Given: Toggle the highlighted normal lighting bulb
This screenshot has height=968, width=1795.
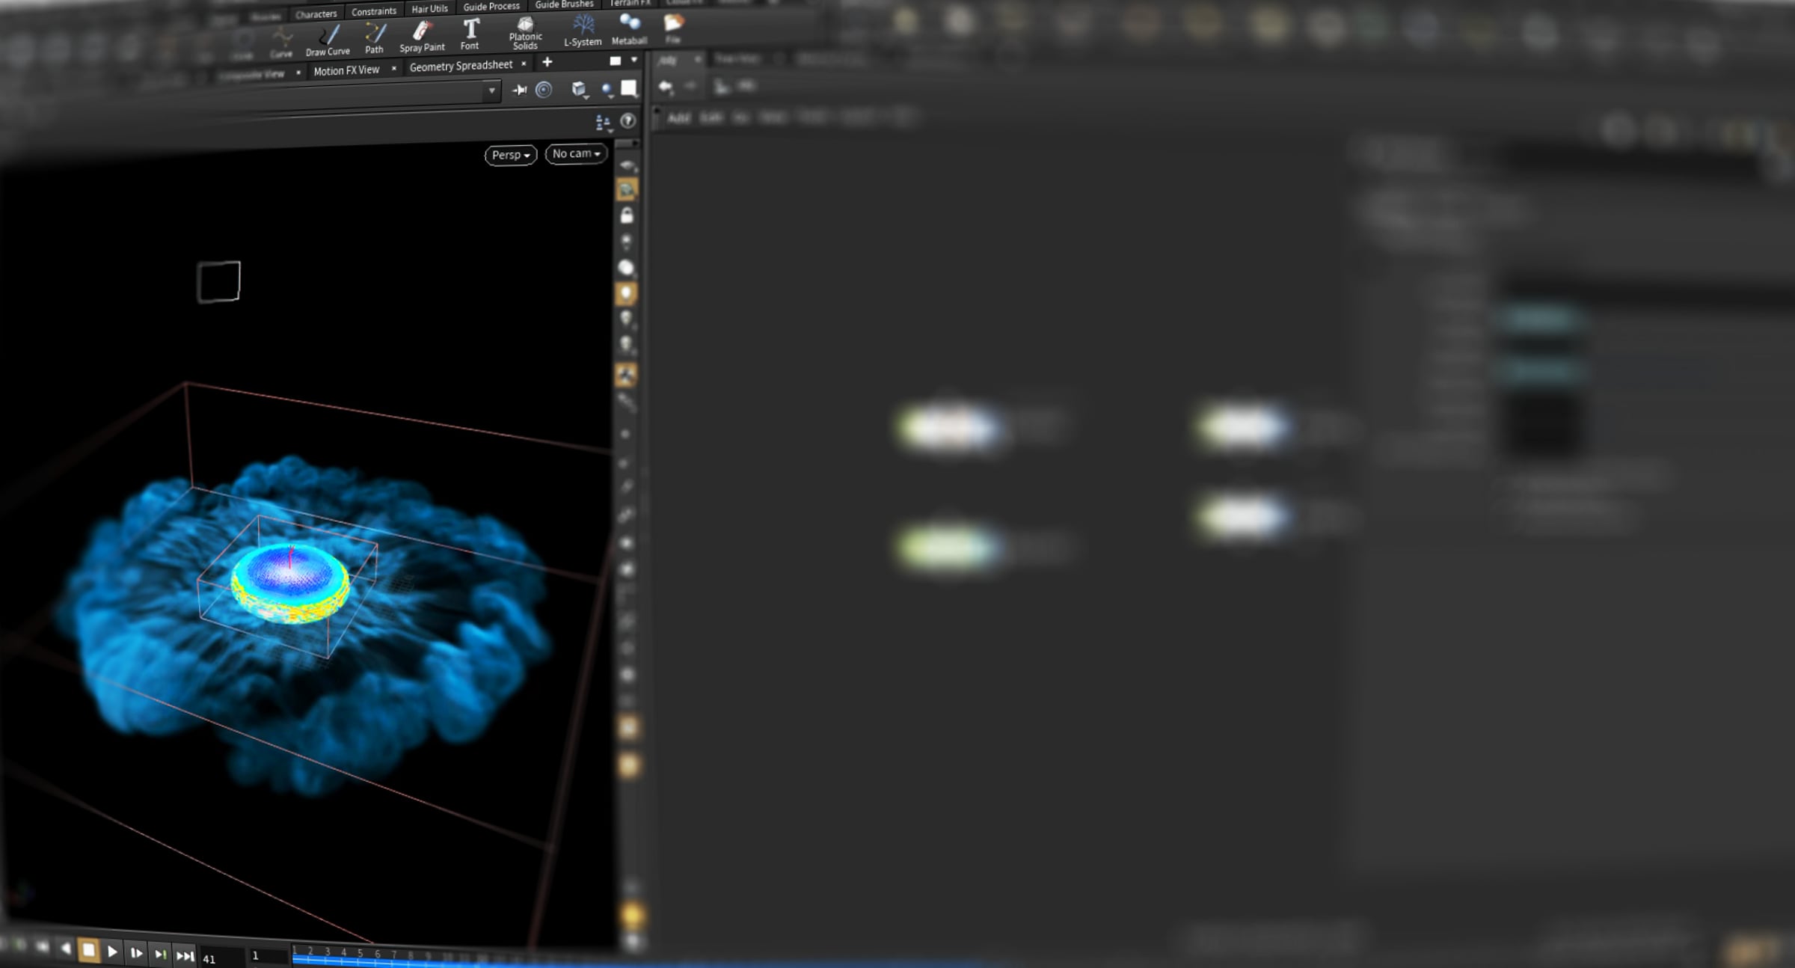Looking at the screenshot, I should click(626, 293).
